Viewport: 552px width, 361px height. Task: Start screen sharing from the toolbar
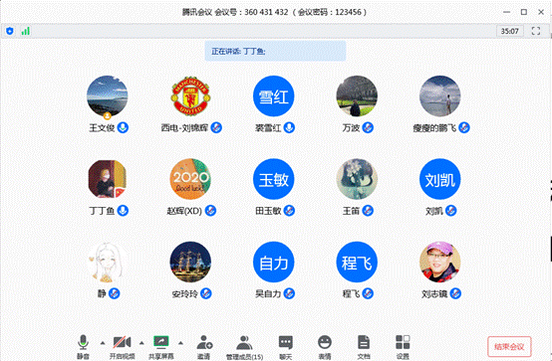[161, 342]
